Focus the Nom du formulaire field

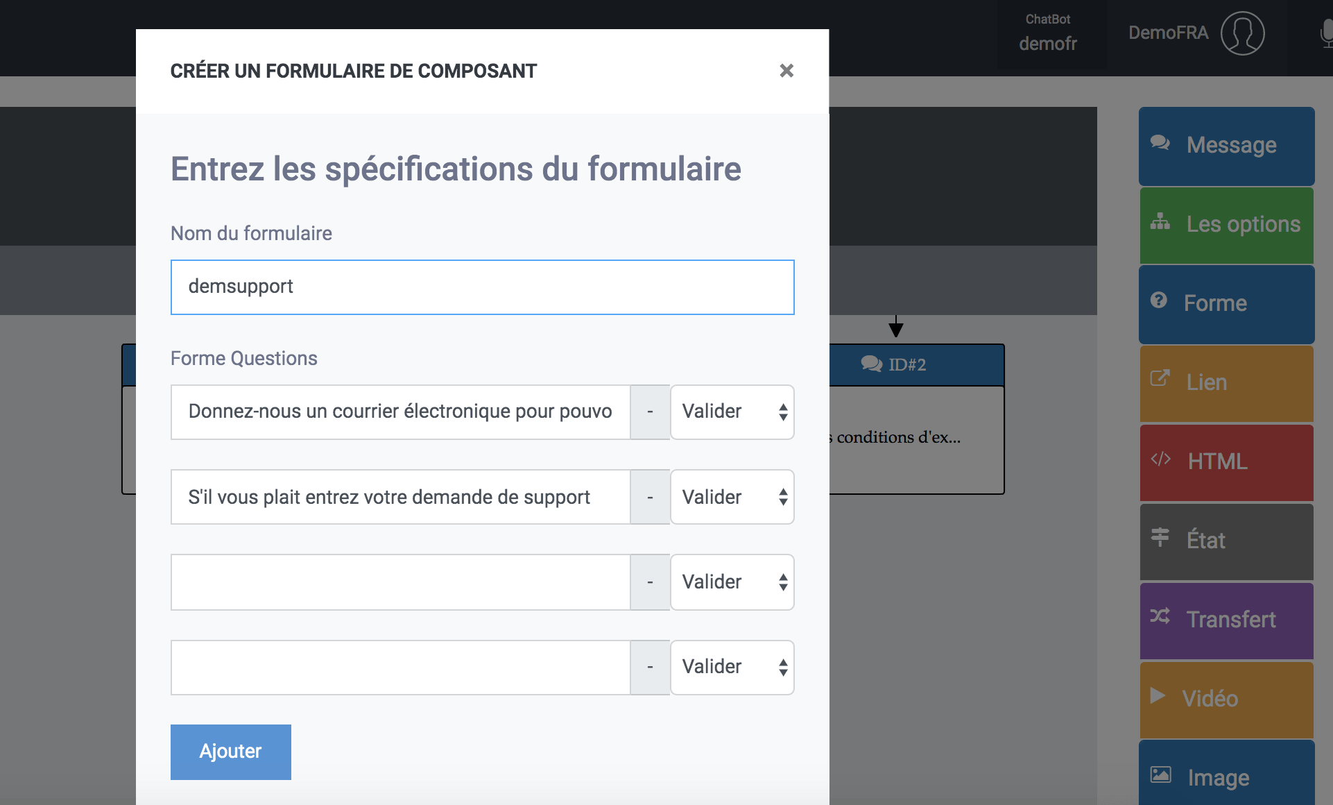483,287
